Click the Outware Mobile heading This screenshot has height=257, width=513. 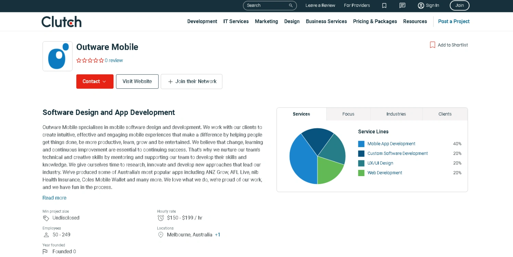107,47
